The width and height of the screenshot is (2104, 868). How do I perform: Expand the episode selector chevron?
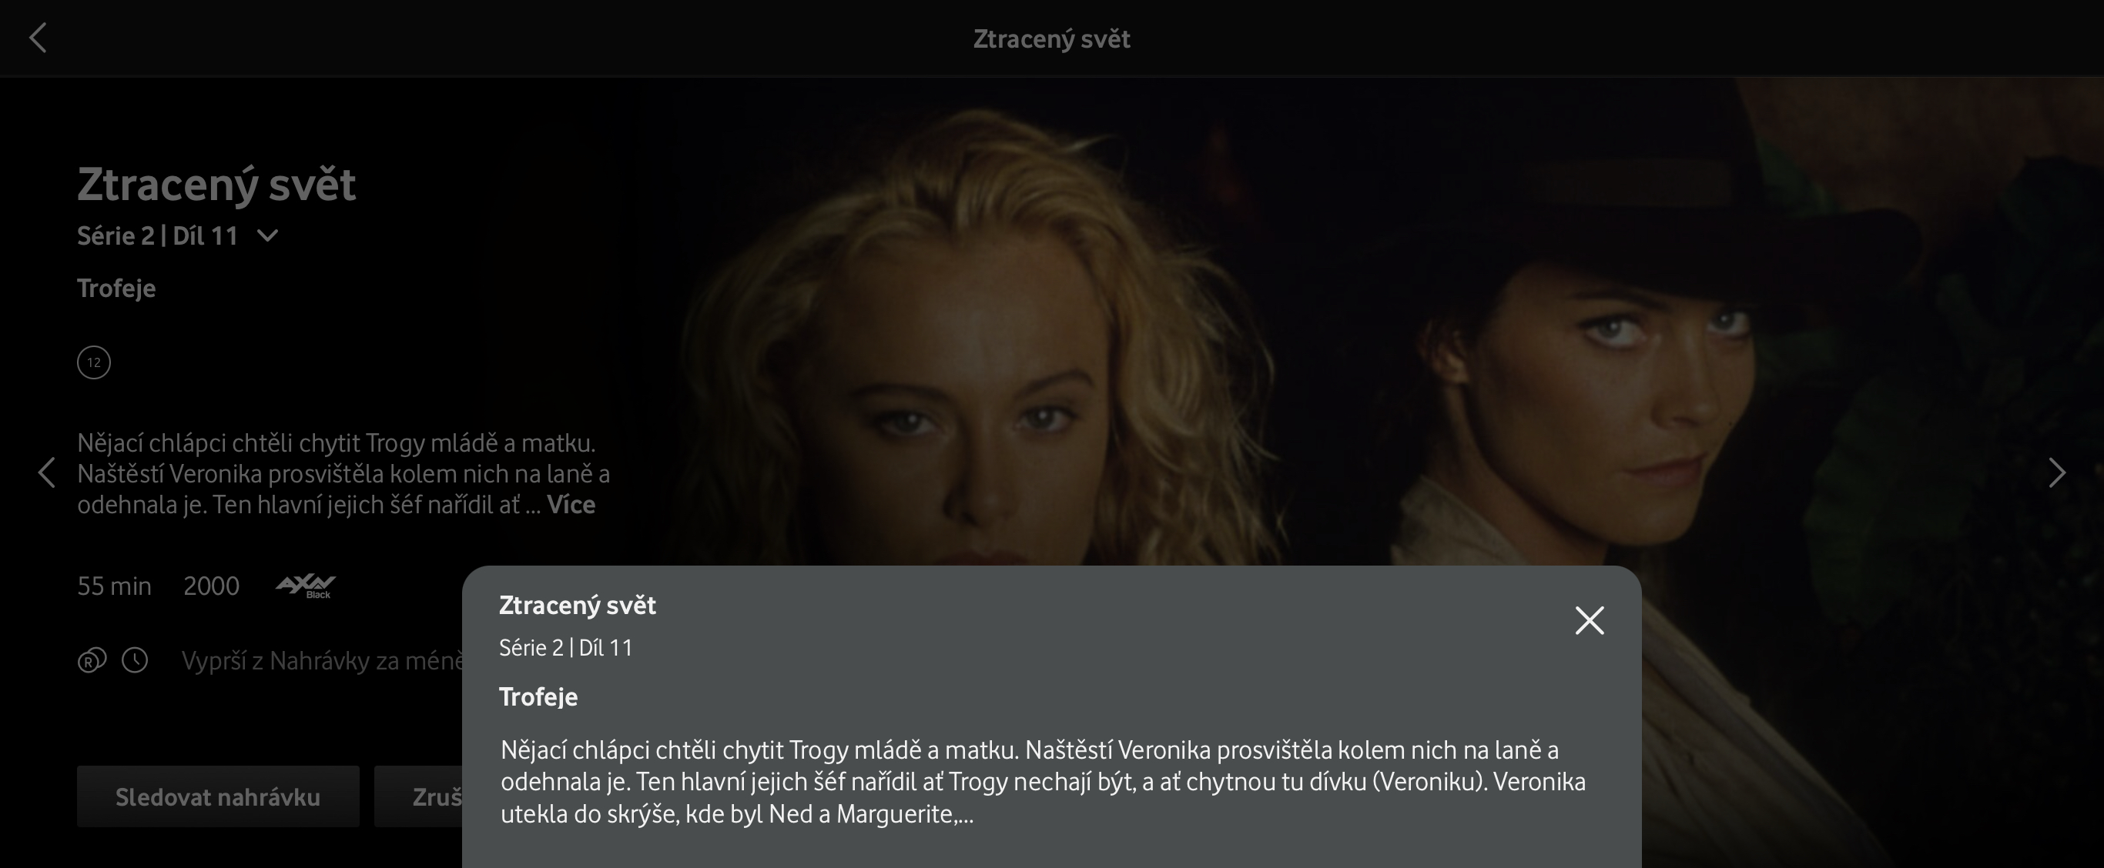tap(267, 235)
